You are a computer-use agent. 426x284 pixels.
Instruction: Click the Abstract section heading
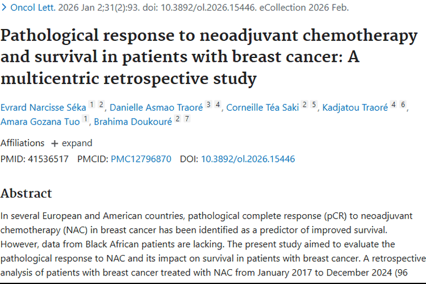tap(26, 193)
